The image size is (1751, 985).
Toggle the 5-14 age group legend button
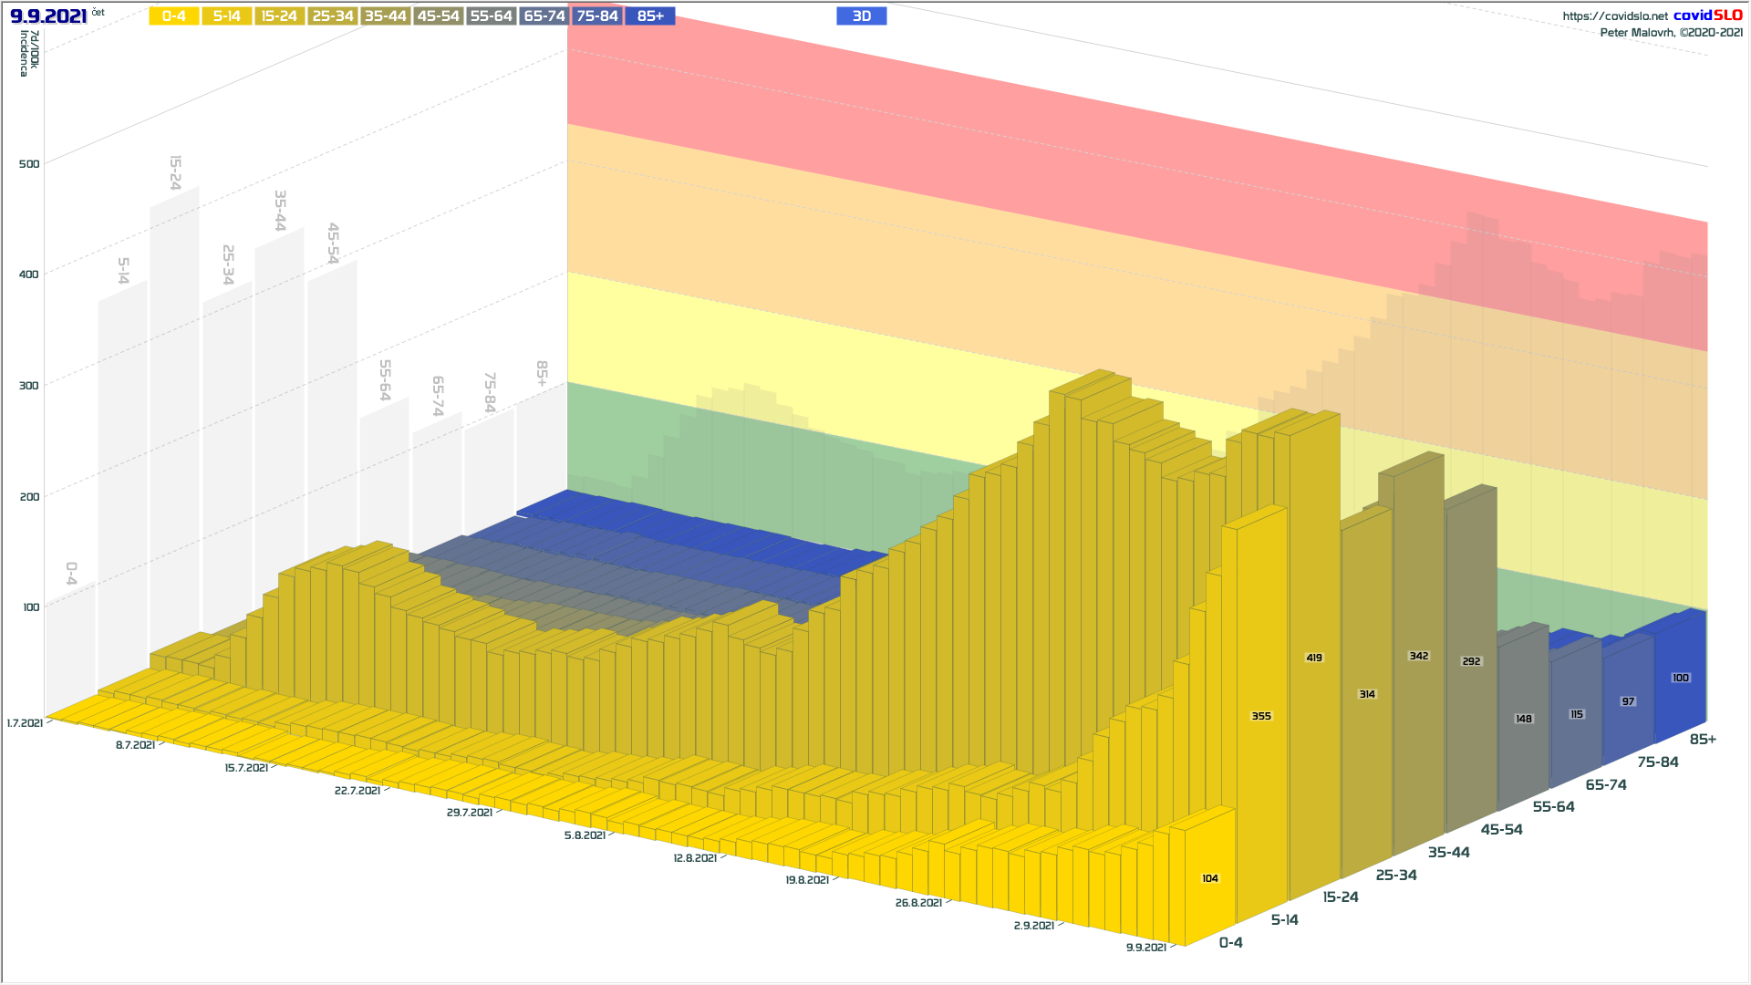coord(227,16)
